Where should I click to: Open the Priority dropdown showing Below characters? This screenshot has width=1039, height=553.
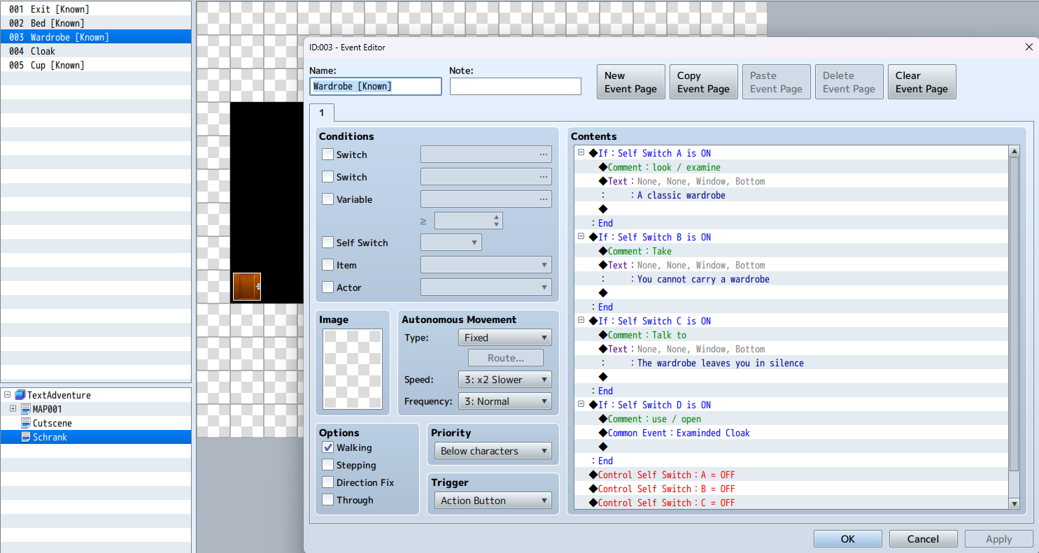click(x=493, y=451)
